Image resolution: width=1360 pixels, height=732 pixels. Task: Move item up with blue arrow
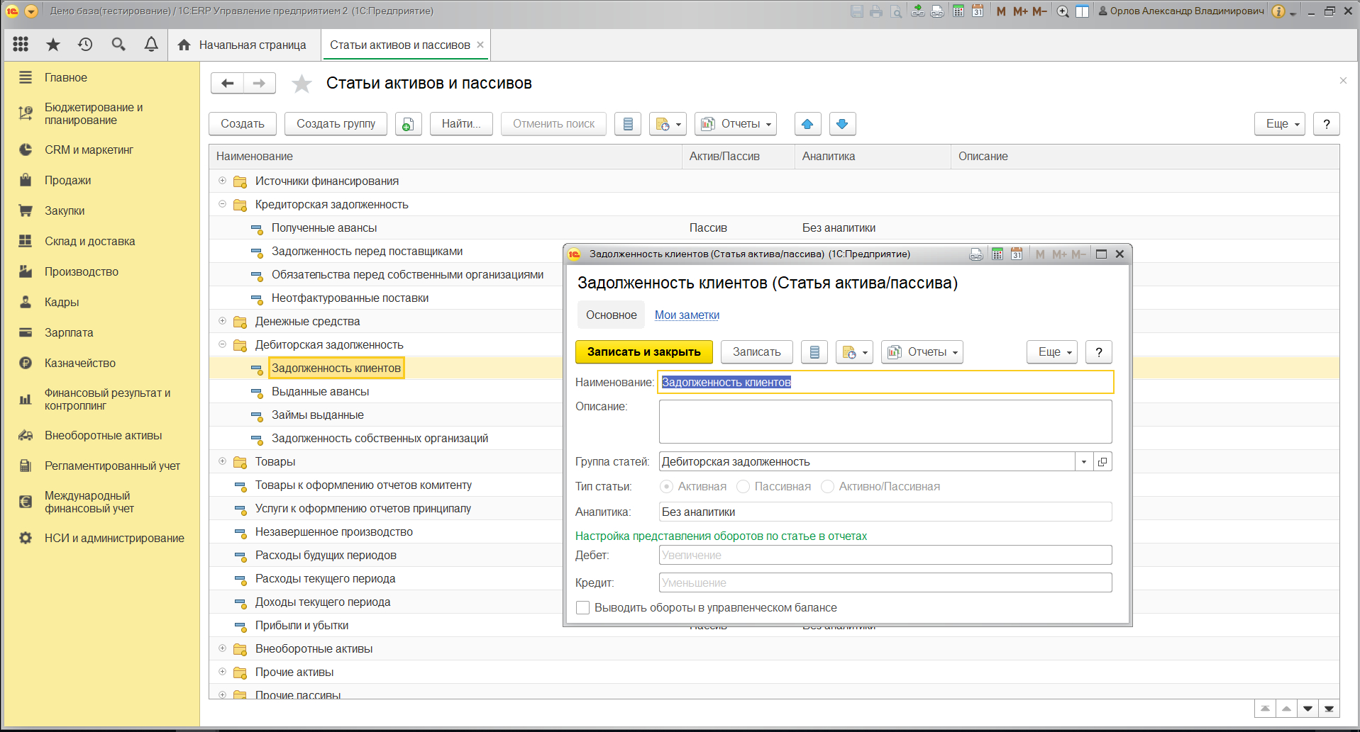click(807, 124)
